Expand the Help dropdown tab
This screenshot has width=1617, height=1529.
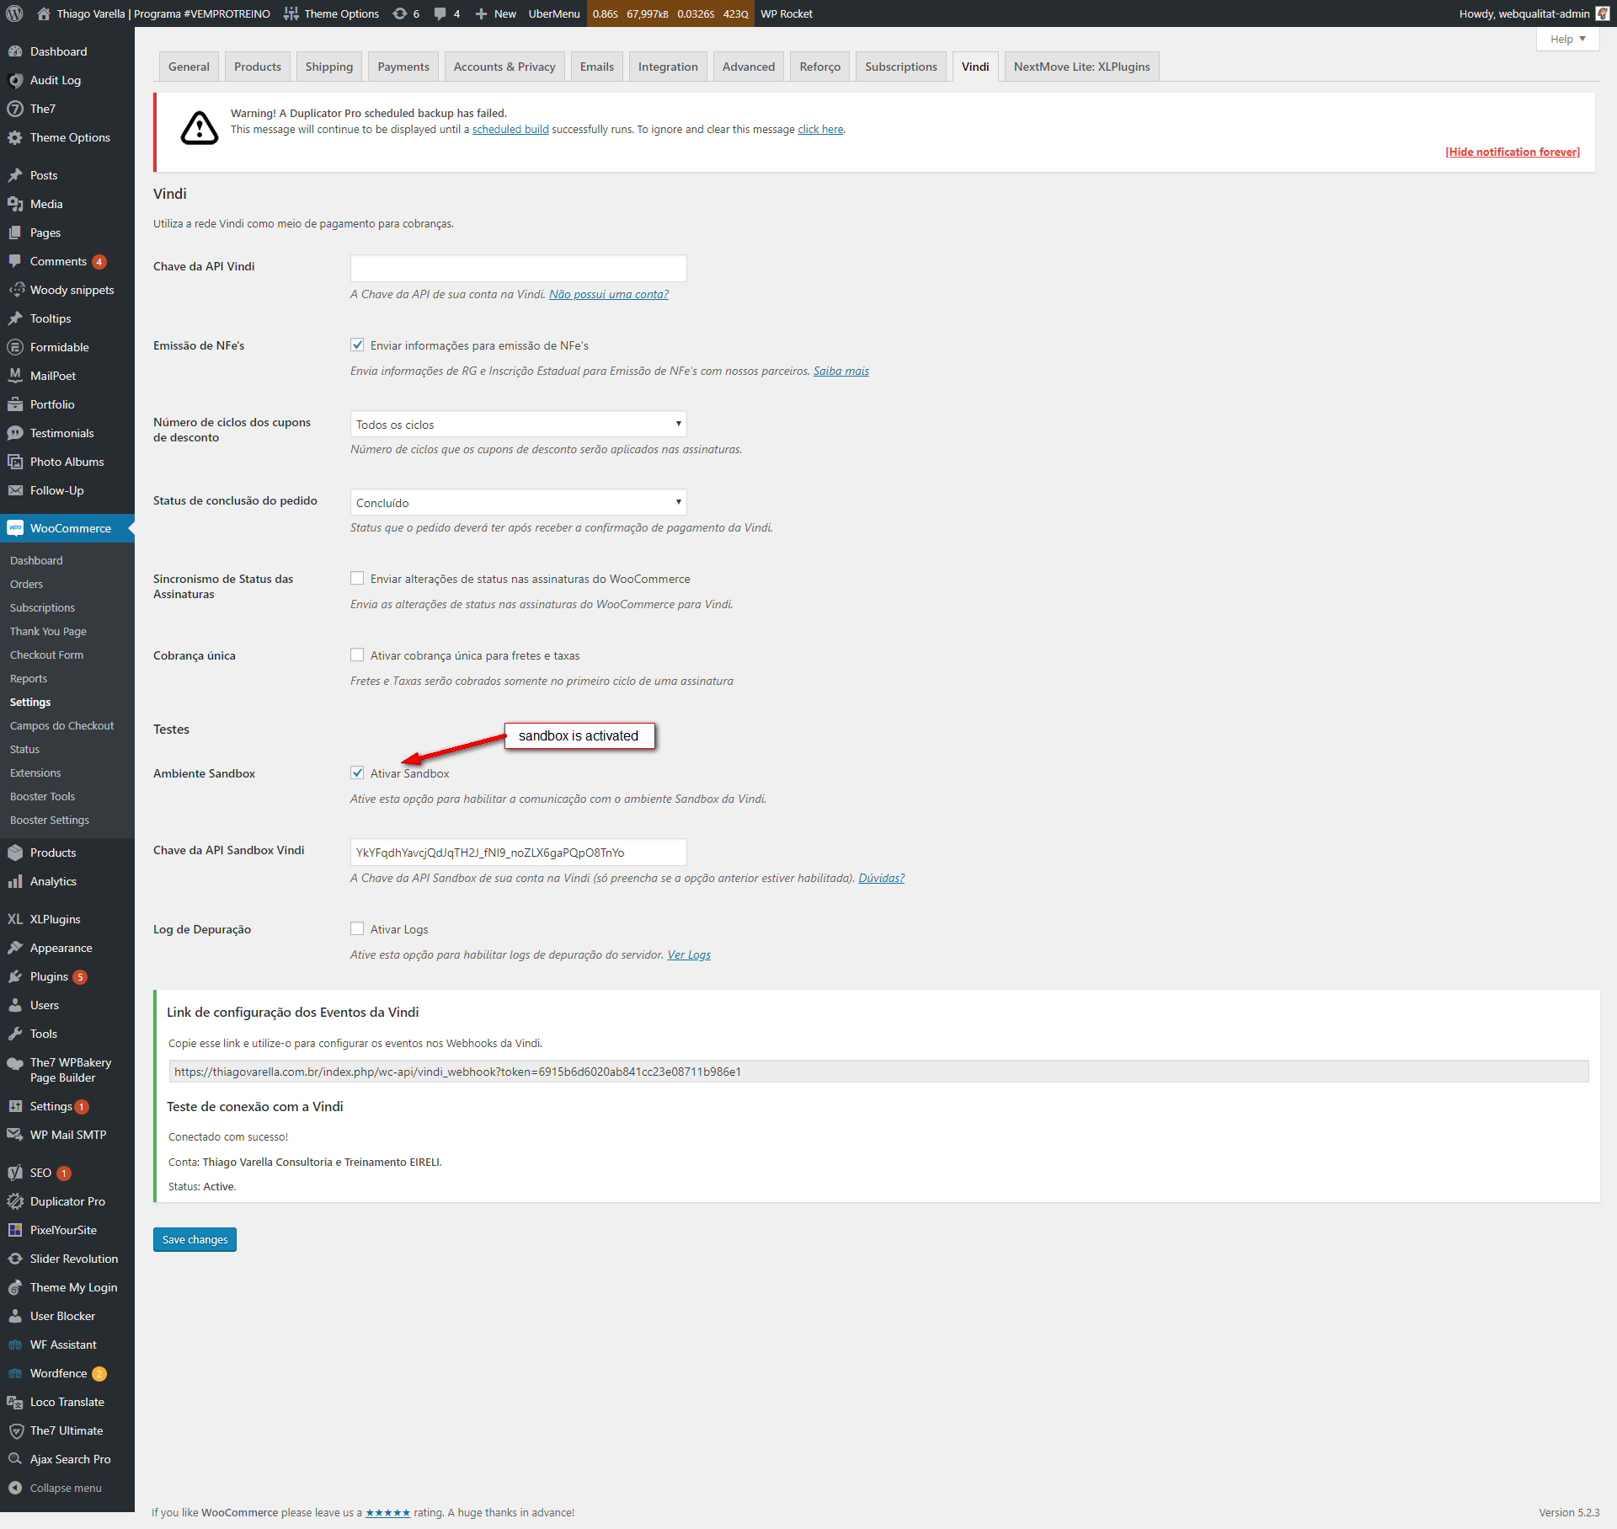point(1566,39)
